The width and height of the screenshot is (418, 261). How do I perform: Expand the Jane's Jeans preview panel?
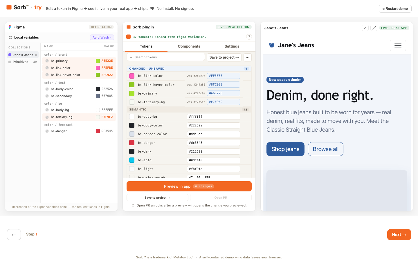click(365, 28)
